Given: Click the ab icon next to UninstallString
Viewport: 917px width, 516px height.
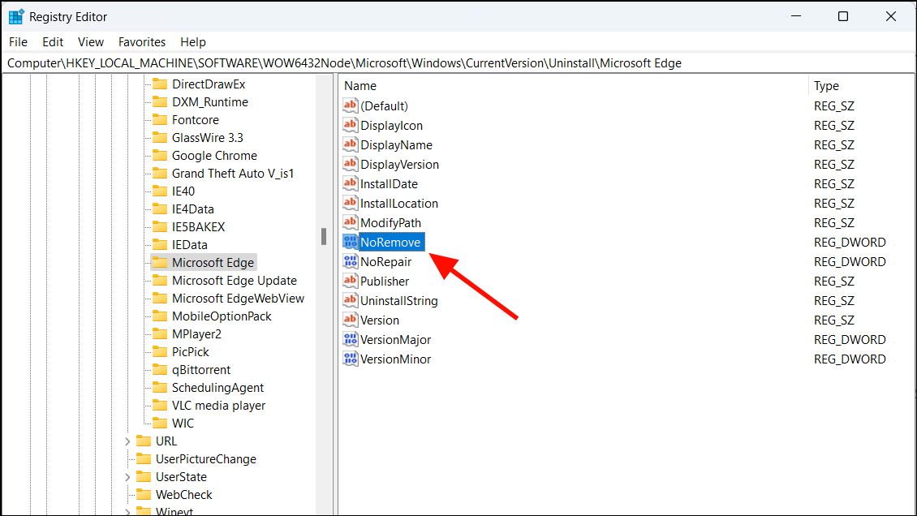Looking at the screenshot, I should point(350,300).
